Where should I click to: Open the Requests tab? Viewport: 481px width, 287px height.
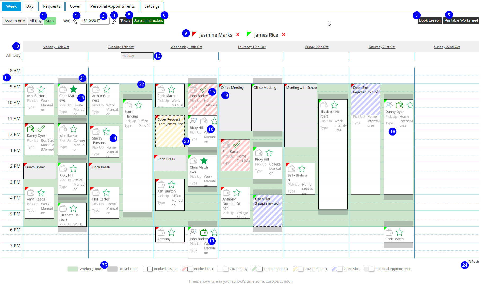[51, 6]
